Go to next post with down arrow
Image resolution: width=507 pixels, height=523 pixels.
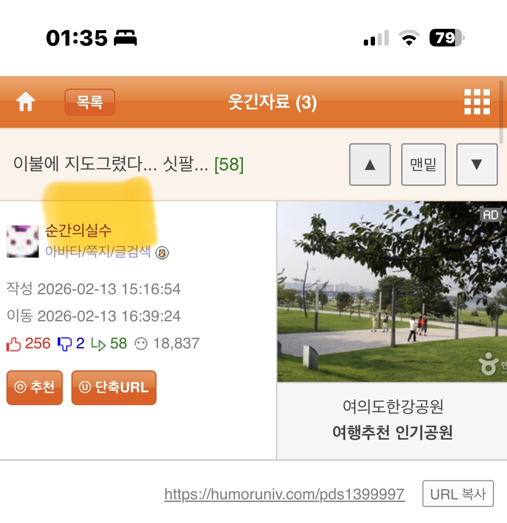(x=477, y=164)
